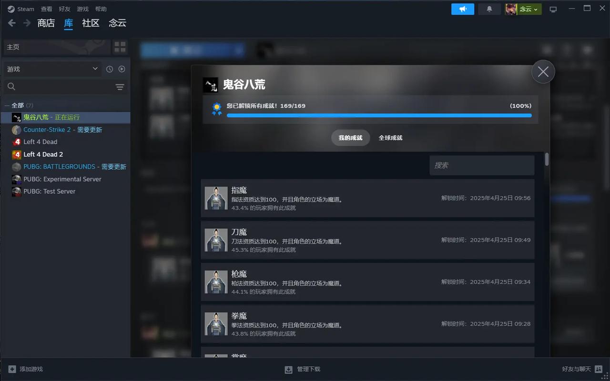Click the 44.1% 的玩家拥有此成就 text

(264, 292)
